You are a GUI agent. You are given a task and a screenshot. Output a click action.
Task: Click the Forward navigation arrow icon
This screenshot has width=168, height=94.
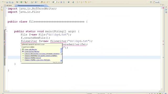89,2
